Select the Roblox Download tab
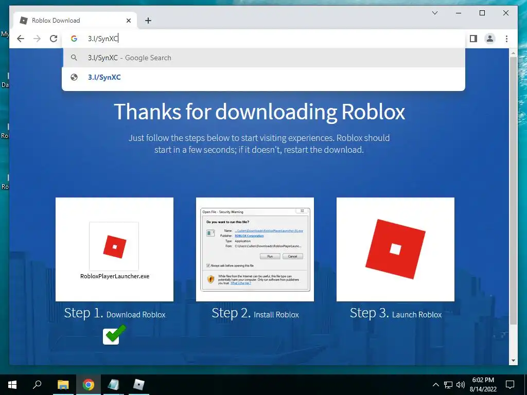527x395 pixels. click(75, 21)
